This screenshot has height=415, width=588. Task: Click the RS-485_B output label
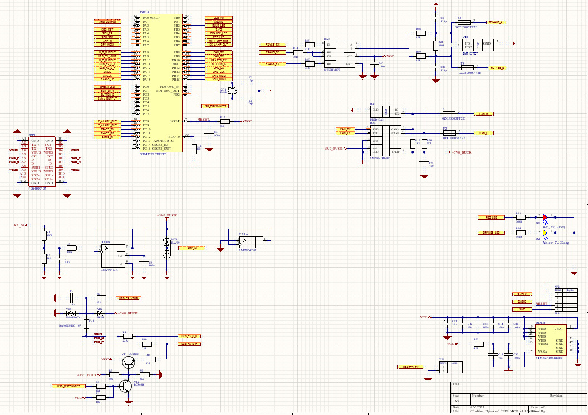pyautogui.click(x=498, y=68)
